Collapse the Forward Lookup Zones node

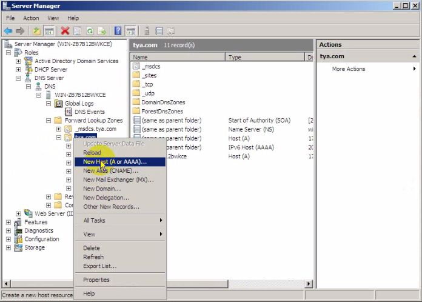49,120
